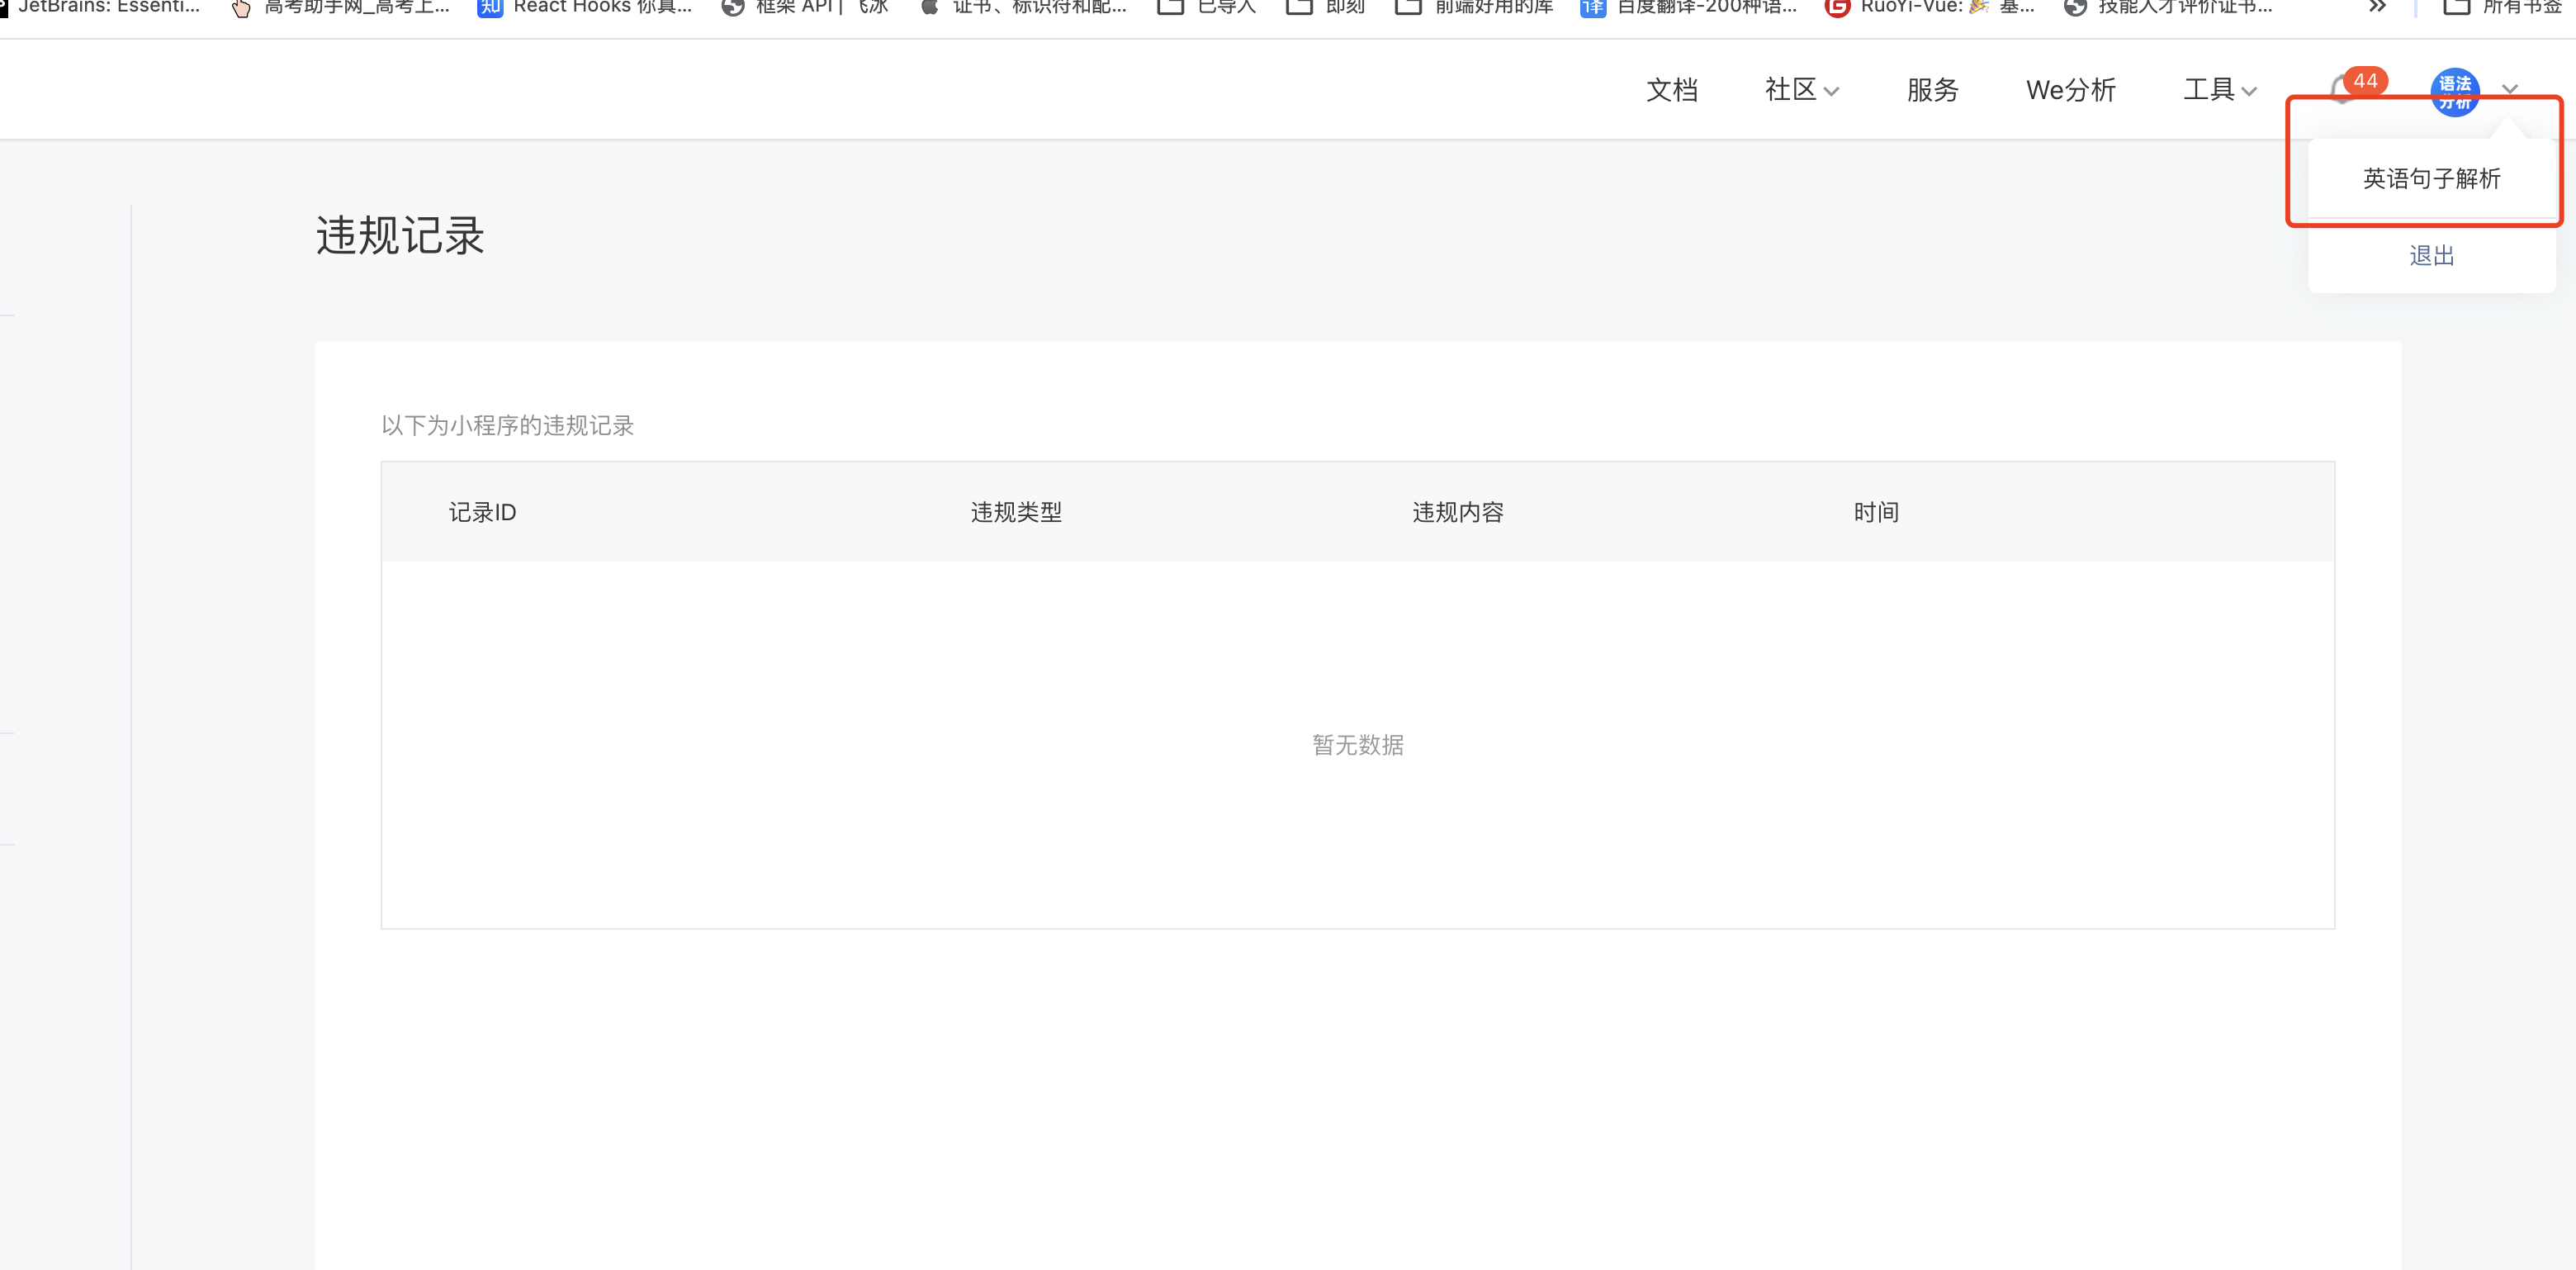Click the 服务 navigation link
The height and width of the screenshot is (1270, 2576).
[1932, 90]
